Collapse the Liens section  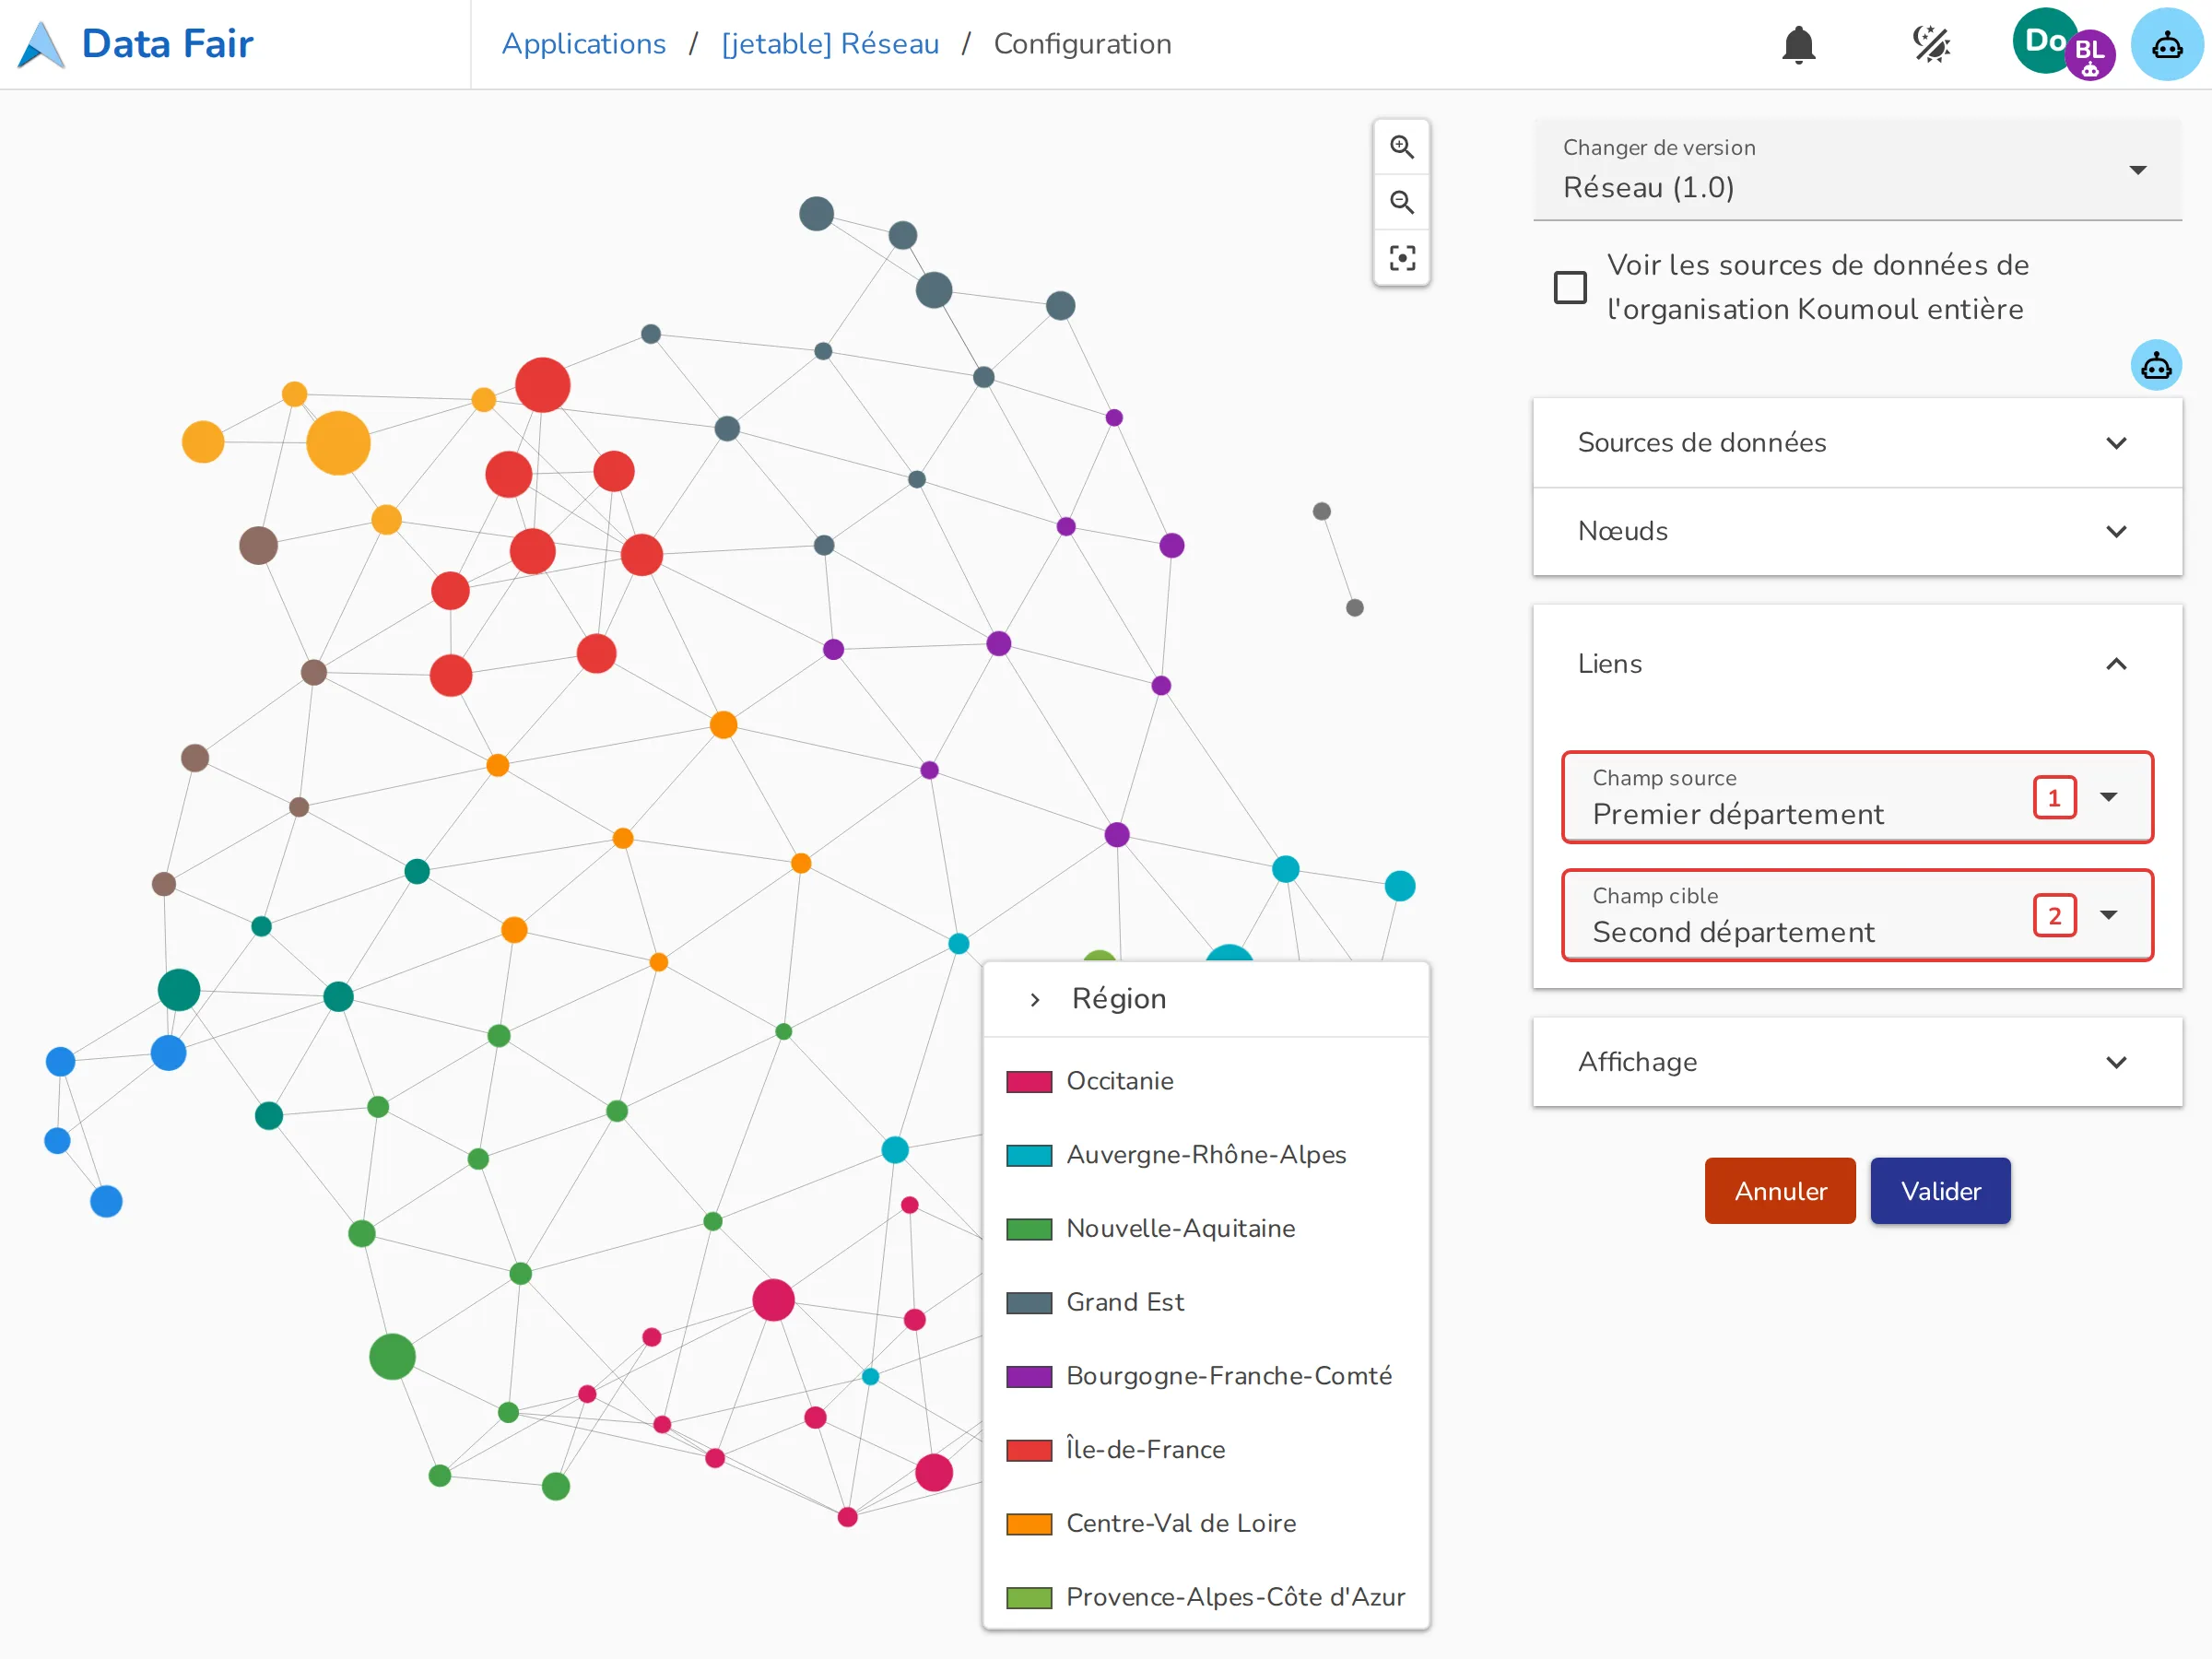pyautogui.click(x=1857, y=664)
